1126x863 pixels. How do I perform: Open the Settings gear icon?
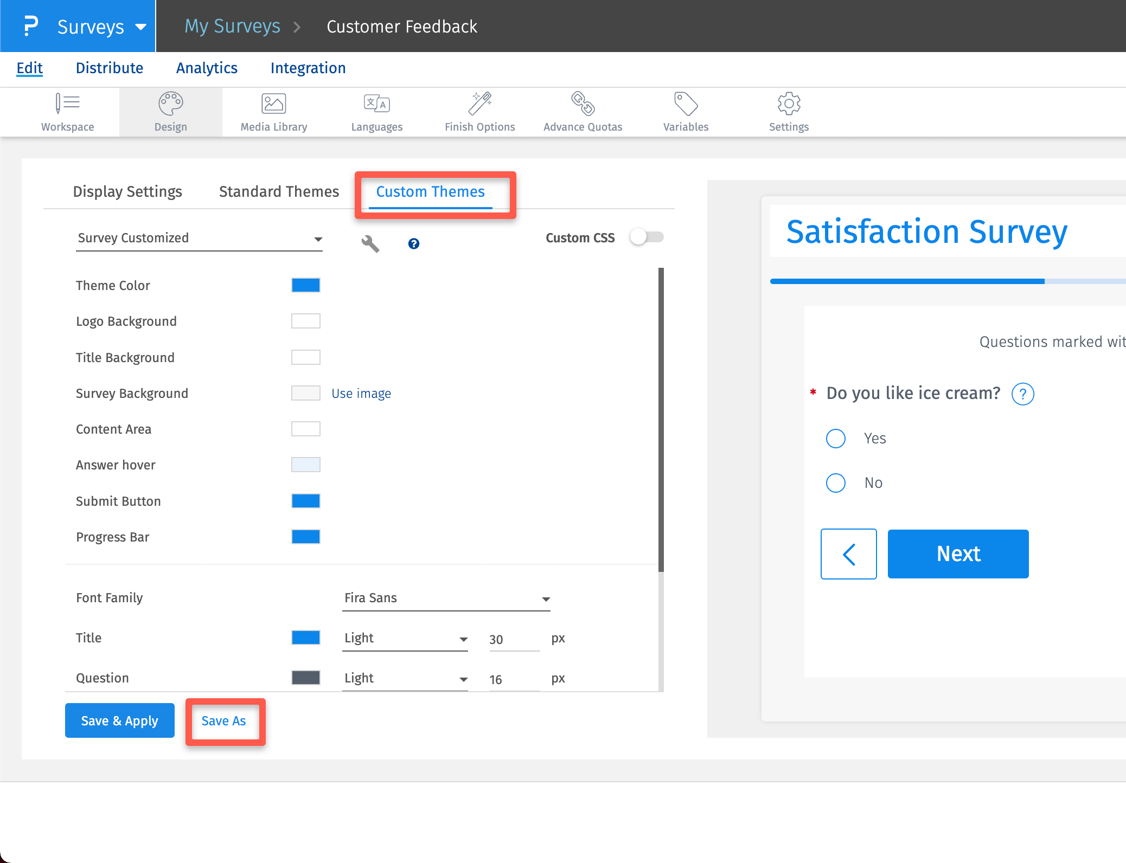point(789,104)
